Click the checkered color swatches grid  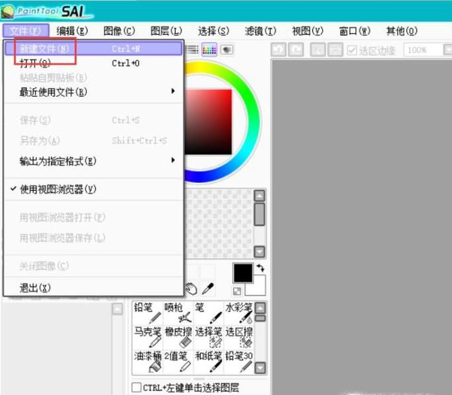tap(219, 223)
